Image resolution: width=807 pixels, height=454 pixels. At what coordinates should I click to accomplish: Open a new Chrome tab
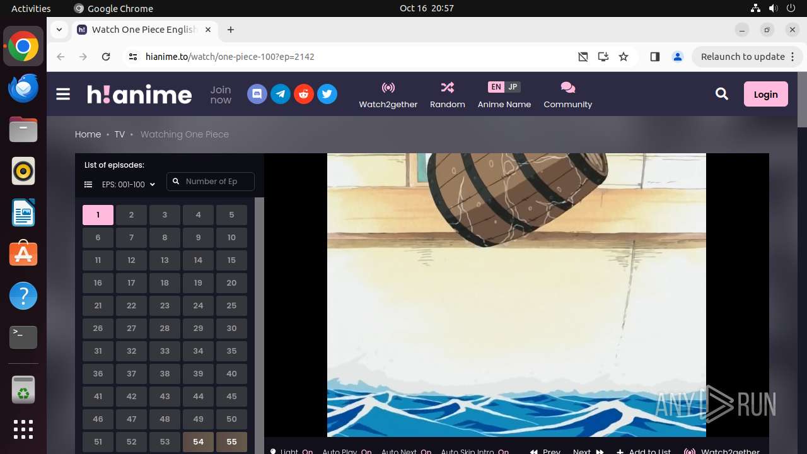tap(231, 30)
